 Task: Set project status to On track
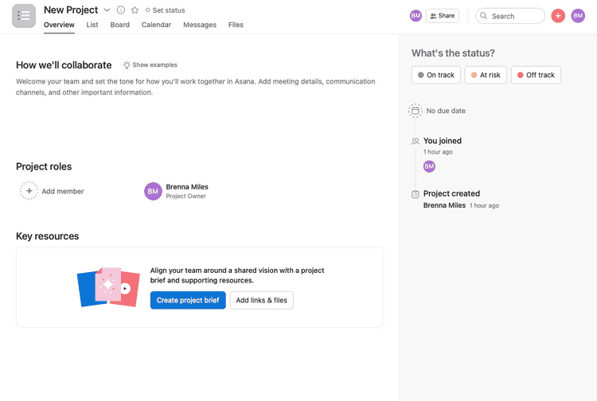[x=435, y=75]
